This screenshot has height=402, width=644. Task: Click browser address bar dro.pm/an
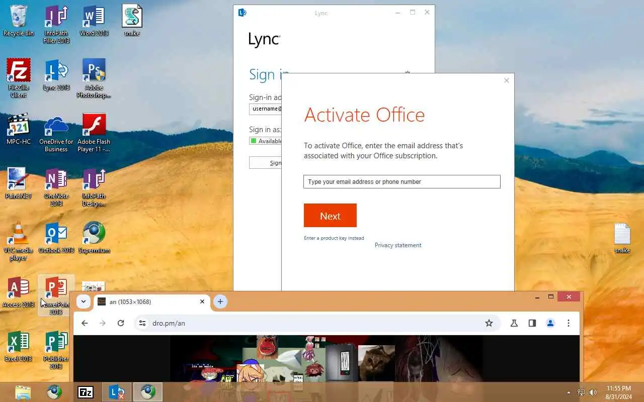tap(317, 323)
